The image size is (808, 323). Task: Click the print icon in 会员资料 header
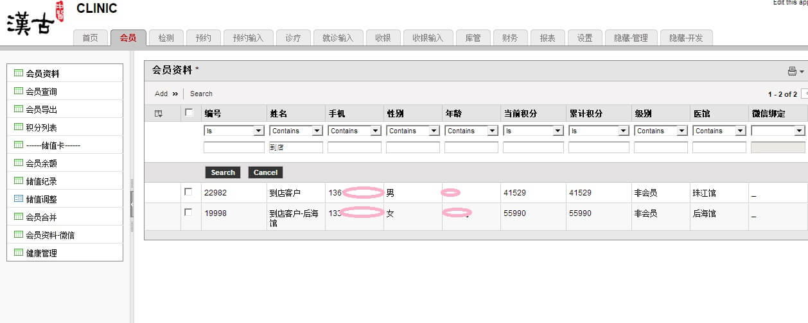[x=792, y=71]
